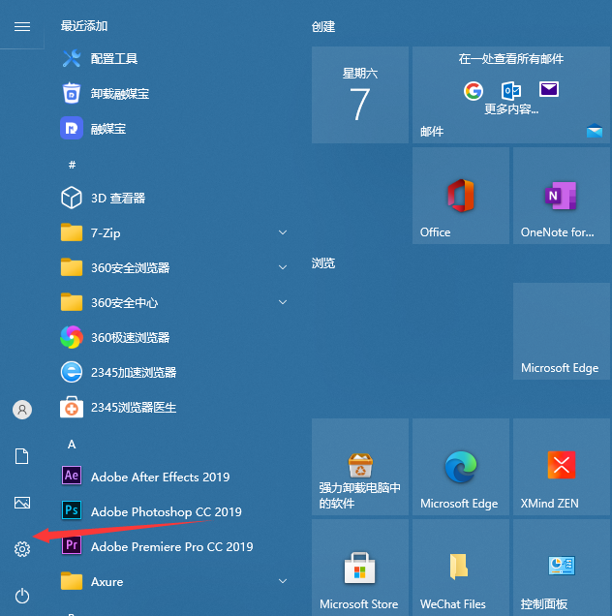Open the Microsoft Store tile
This screenshot has width=612, height=616.
click(359, 567)
